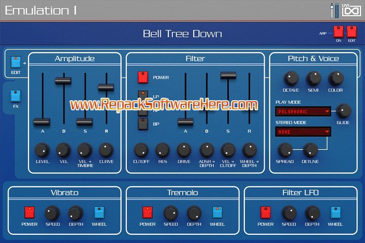Click the Amplitude LEVEL knob
Viewport: 365px width, 243px height.
(42, 150)
